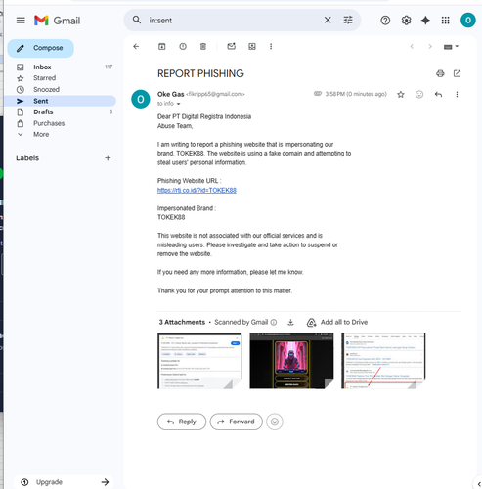Delete this email with trash icon

(x=203, y=47)
